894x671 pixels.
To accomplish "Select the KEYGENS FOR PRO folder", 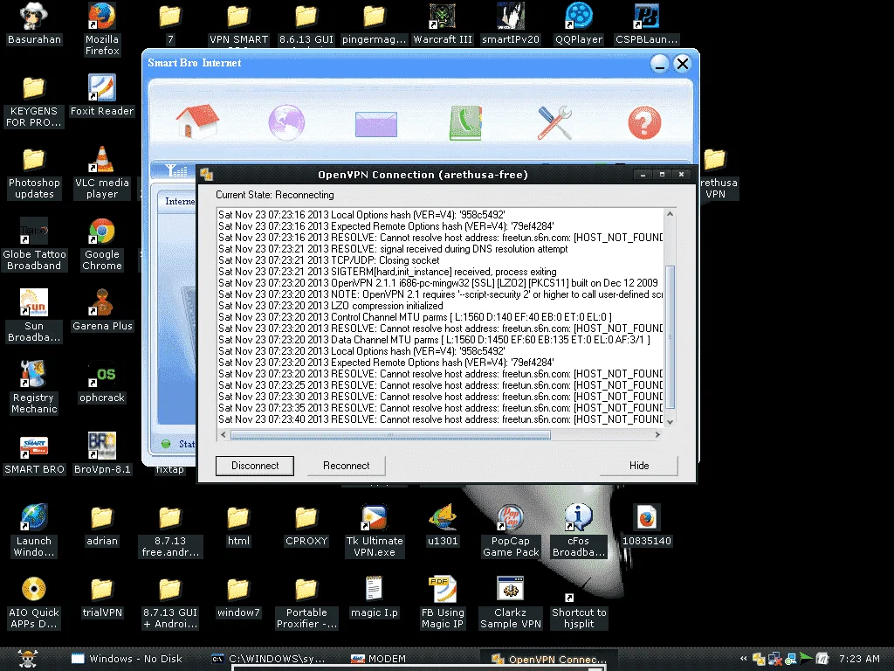I will [34, 101].
